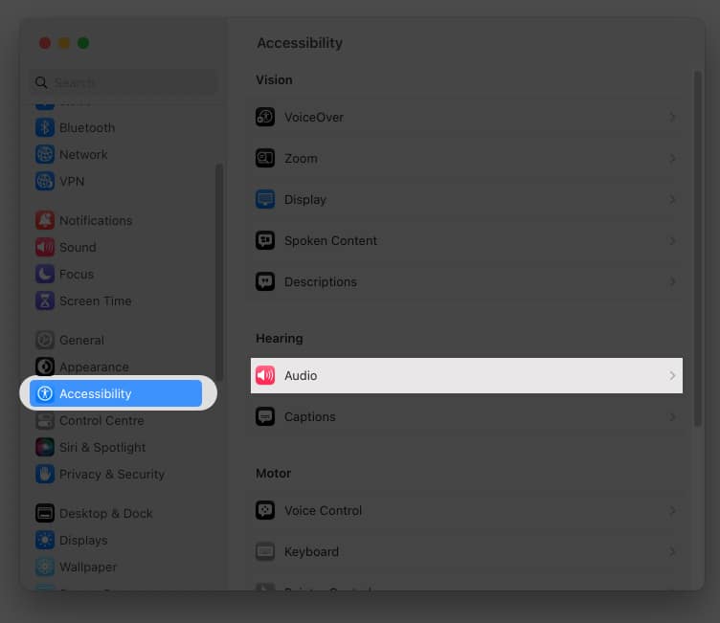Open VoiceOver settings
The height and width of the screenshot is (623, 720).
point(466,117)
